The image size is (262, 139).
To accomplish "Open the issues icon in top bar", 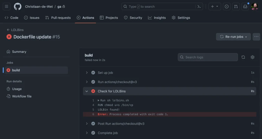I will (x=226, y=7).
